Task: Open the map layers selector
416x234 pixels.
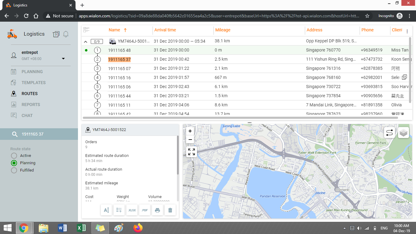Action: (x=404, y=133)
